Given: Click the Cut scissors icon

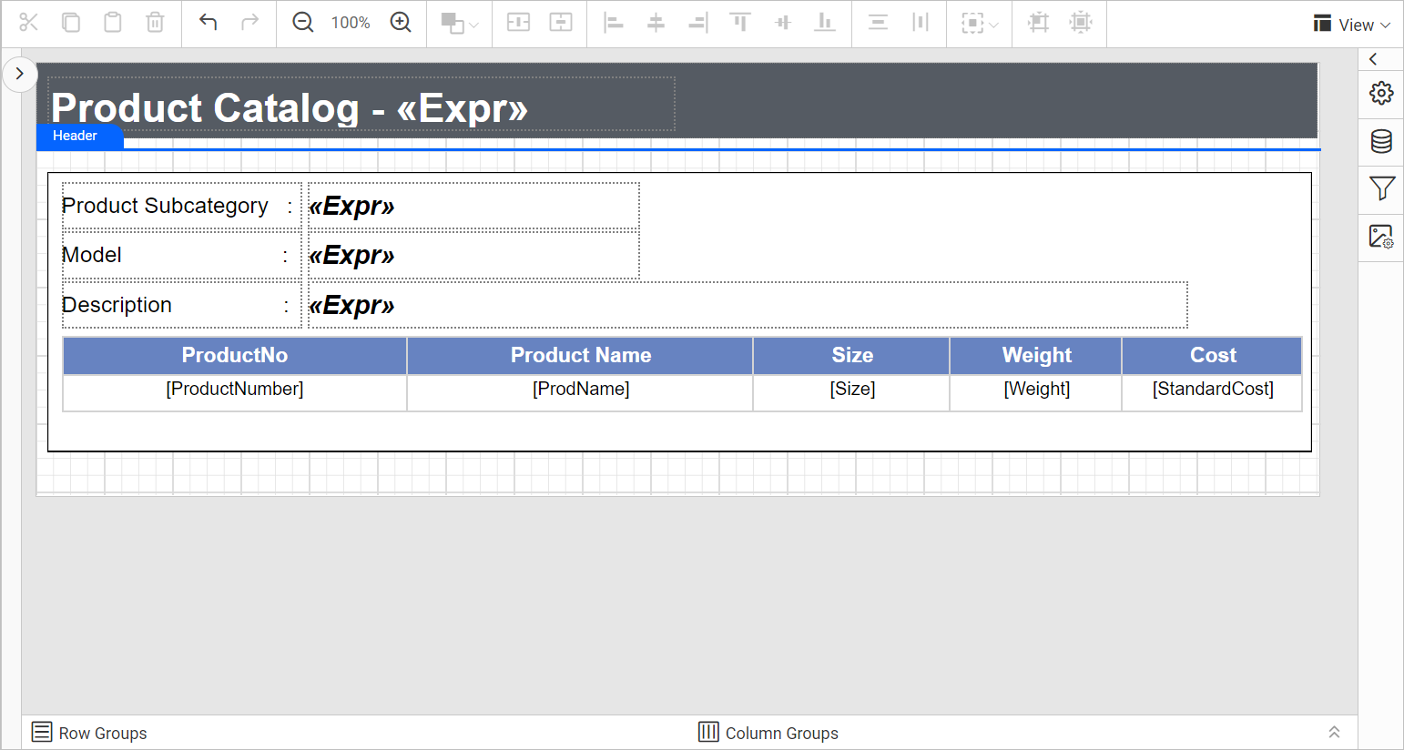Looking at the screenshot, I should tap(28, 22).
